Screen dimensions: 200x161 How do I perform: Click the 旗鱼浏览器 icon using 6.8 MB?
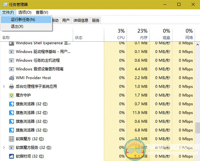pyautogui.click(x=11, y=130)
